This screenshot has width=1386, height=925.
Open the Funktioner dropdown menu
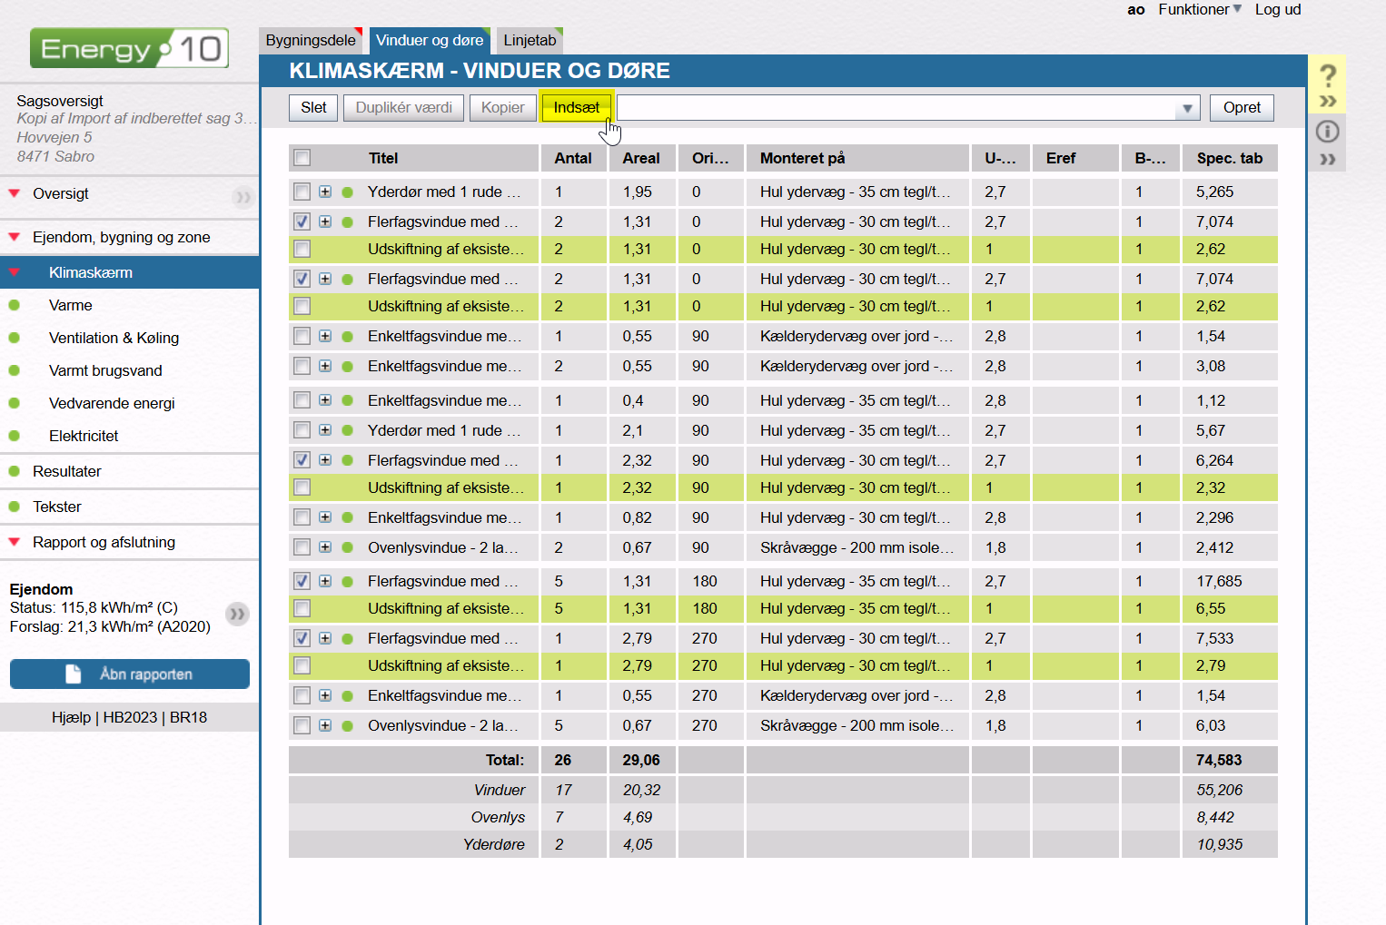point(1199,9)
